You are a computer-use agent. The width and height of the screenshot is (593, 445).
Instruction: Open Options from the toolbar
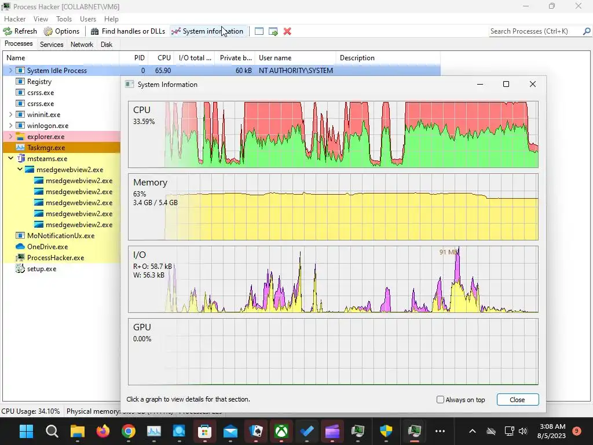[x=61, y=31]
